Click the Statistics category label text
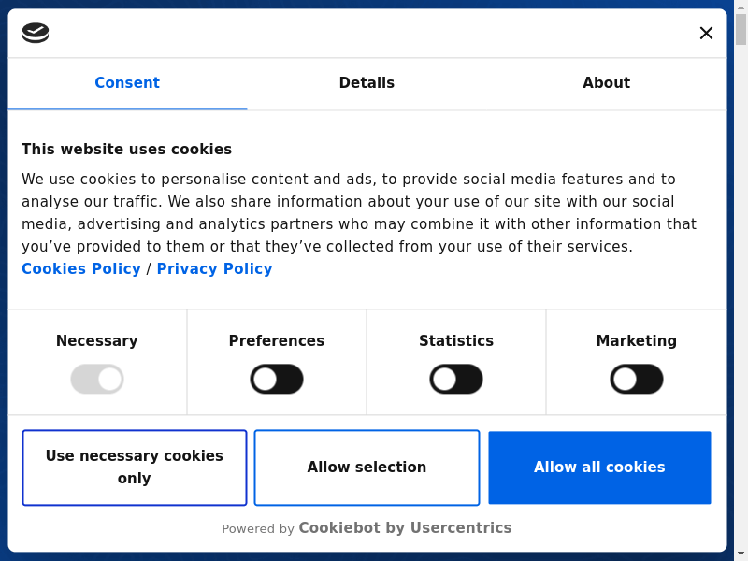The width and height of the screenshot is (748, 561). click(x=456, y=341)
